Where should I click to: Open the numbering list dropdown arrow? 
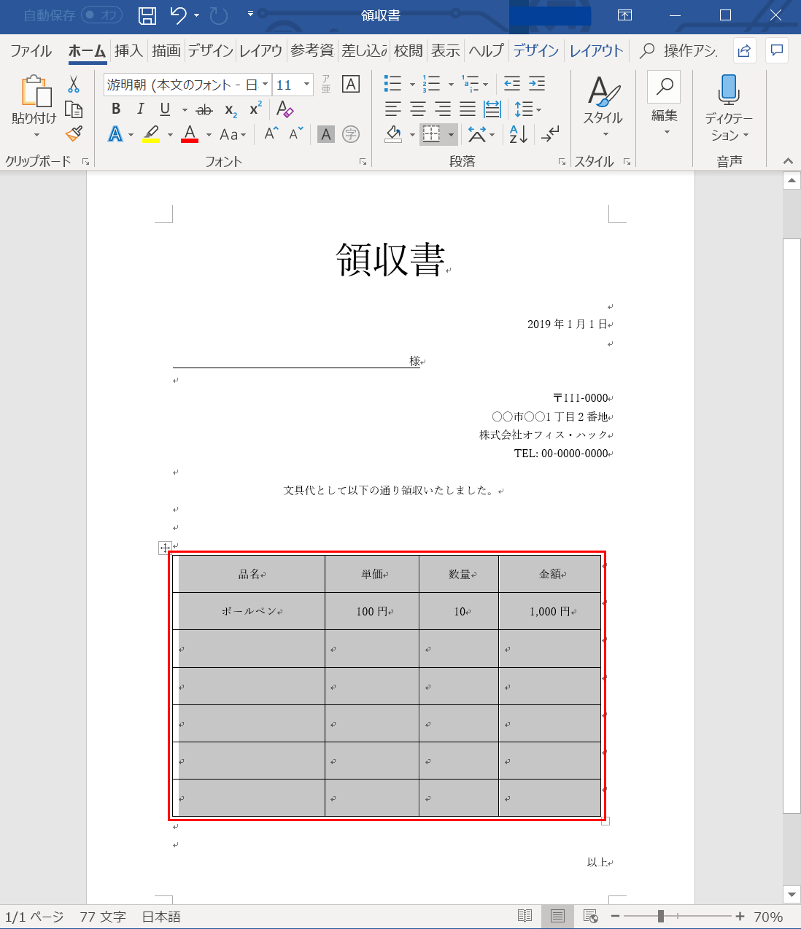(451, 85)
